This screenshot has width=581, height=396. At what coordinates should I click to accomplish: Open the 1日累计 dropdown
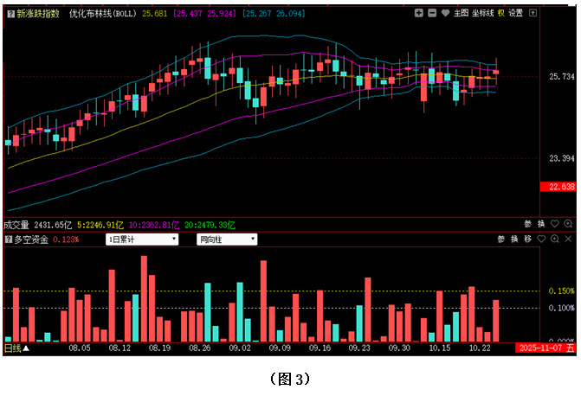point(141,239)
